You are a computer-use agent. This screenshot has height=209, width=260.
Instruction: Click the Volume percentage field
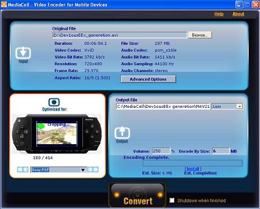pyautogui.click(x=161, y=151)
